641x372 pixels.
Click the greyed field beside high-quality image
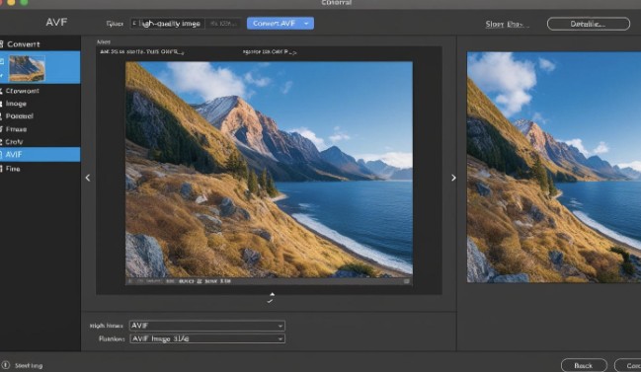[223, 24]
